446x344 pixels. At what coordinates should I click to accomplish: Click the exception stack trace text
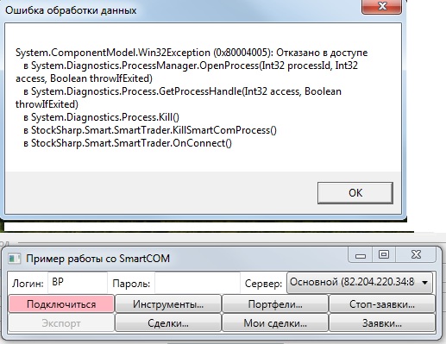click(192, 97)
